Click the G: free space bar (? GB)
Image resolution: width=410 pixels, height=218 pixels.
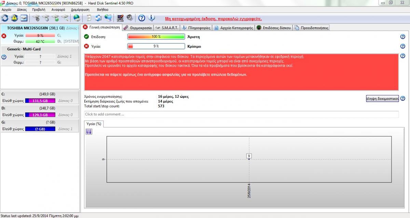pyautogui.click(x=40, y=129)
